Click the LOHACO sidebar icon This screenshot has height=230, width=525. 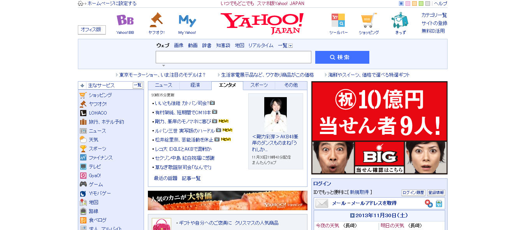pos(83,113)
